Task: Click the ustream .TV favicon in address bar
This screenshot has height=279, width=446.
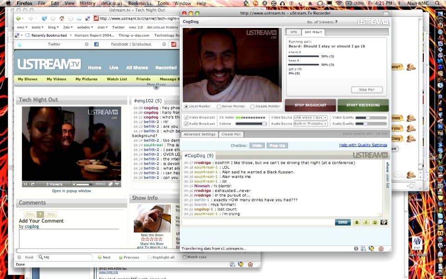Action: [x=96, y=19]
